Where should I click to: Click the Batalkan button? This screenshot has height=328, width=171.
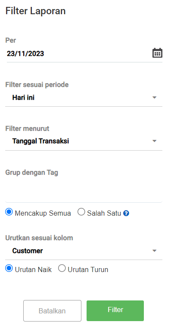(52, 311)
